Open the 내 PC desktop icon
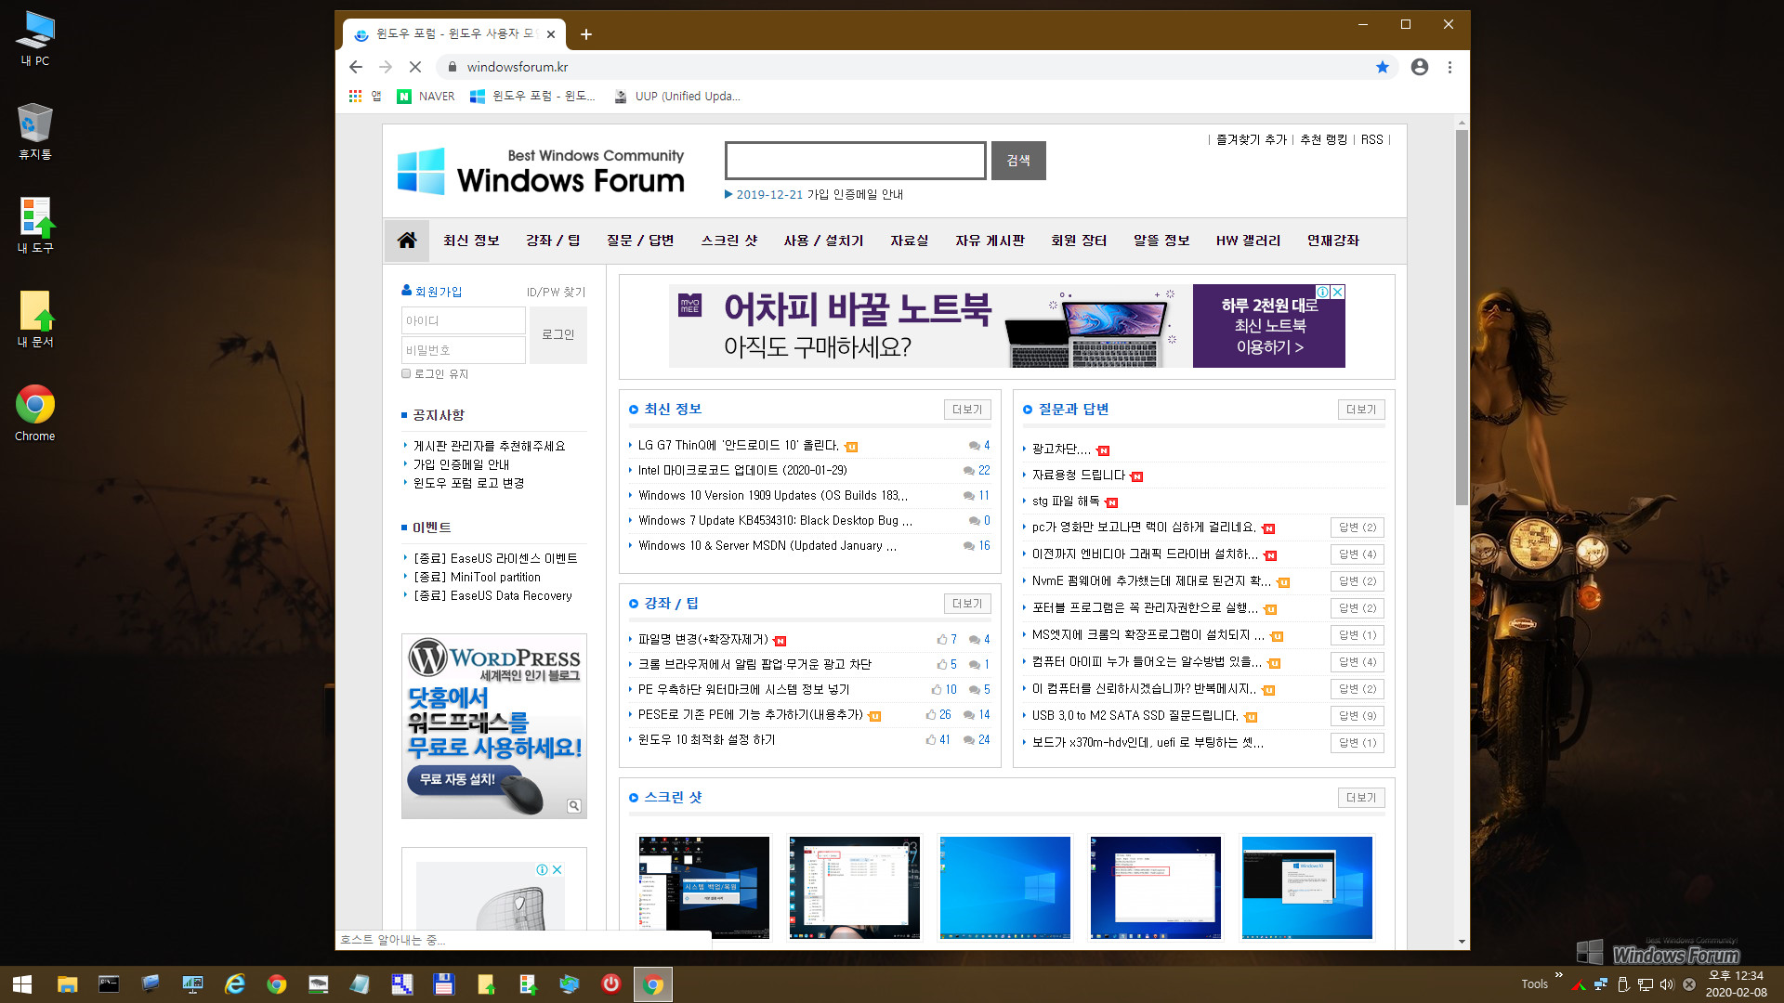 point(35,39)
